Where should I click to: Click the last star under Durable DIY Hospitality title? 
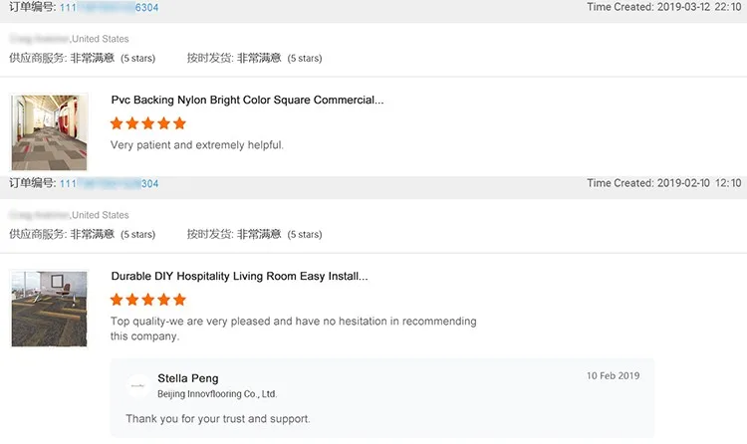click(180, 299)
